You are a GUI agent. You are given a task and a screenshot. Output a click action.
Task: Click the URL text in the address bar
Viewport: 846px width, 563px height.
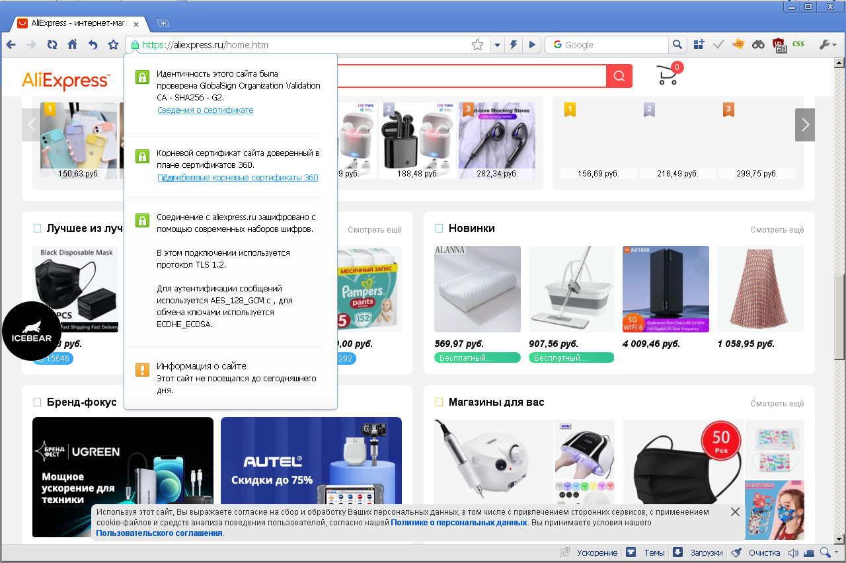205,45
